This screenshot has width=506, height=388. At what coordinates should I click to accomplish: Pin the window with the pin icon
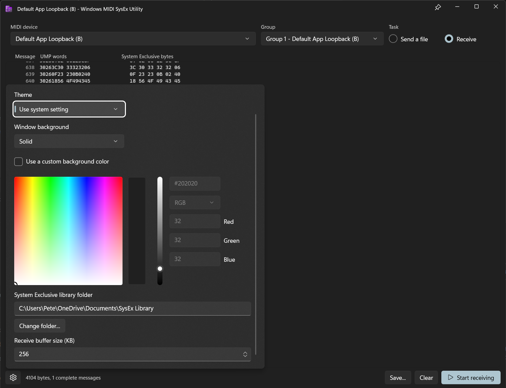tap(438, 7)
